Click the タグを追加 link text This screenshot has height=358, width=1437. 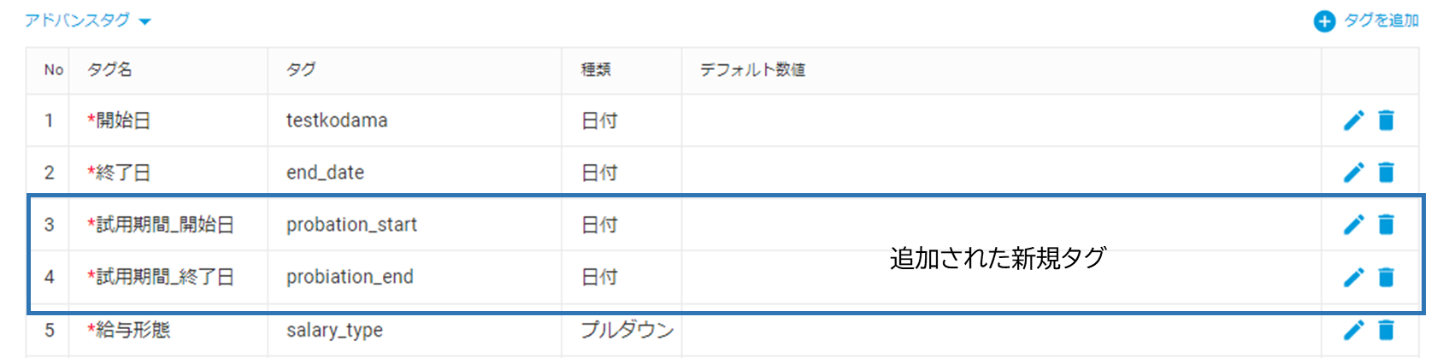point(1381,21)
